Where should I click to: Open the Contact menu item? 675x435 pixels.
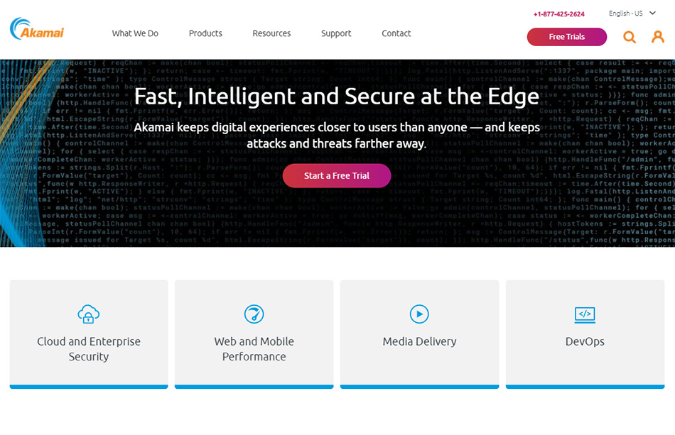[396, 33]
